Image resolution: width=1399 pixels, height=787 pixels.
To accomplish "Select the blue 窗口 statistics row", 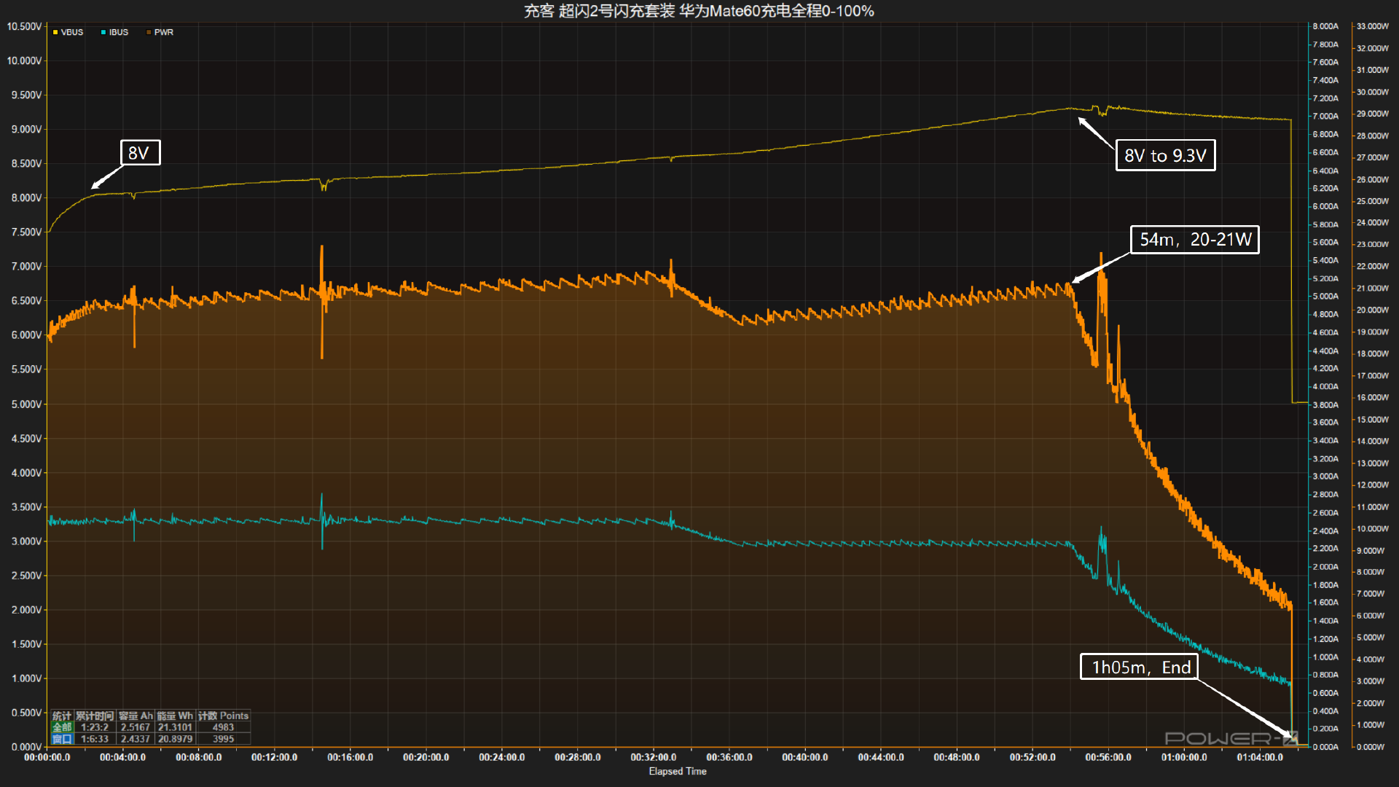I will (62, 739).
